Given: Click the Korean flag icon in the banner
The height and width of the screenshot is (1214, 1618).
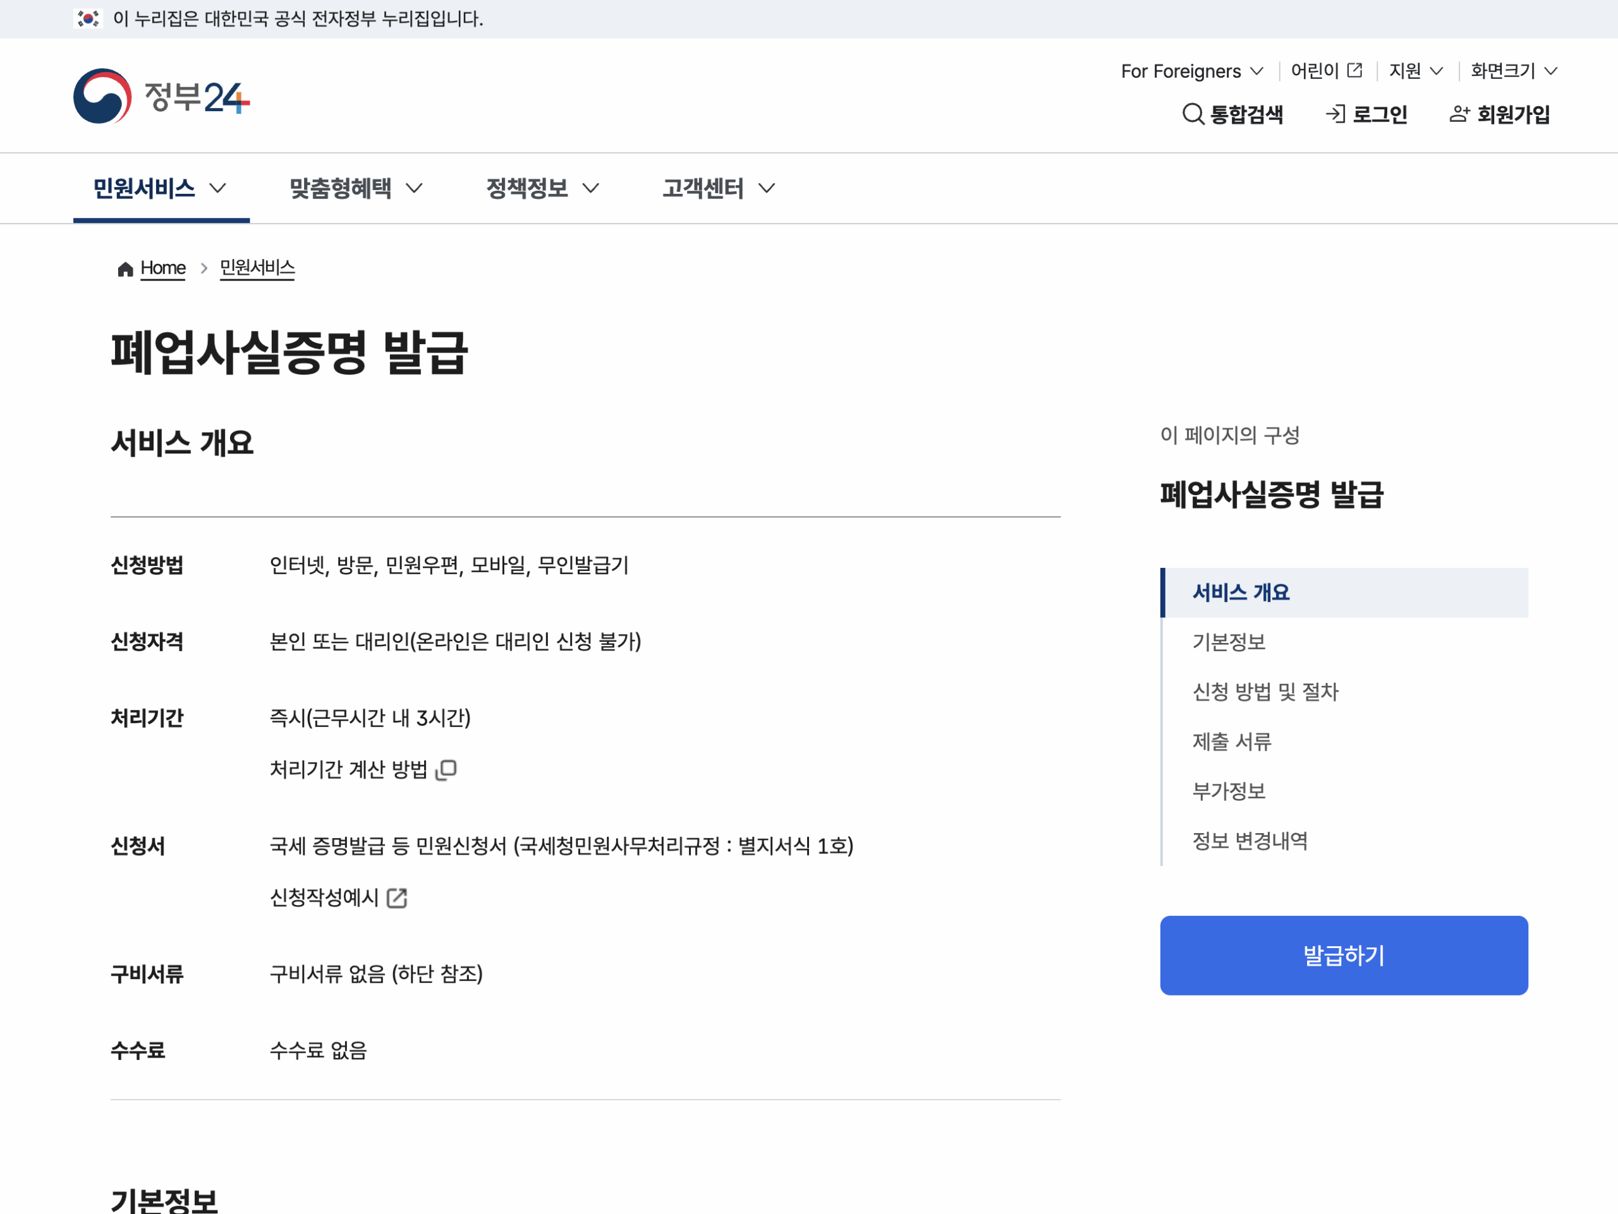Looking at the screenshot, I should click(x=87, y=20).
